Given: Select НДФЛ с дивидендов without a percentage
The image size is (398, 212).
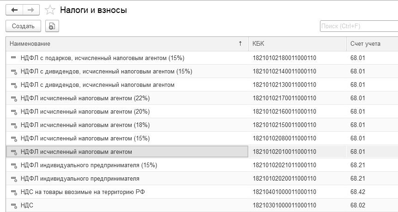Looking at the screenshot, I should (x=97, y=85).
